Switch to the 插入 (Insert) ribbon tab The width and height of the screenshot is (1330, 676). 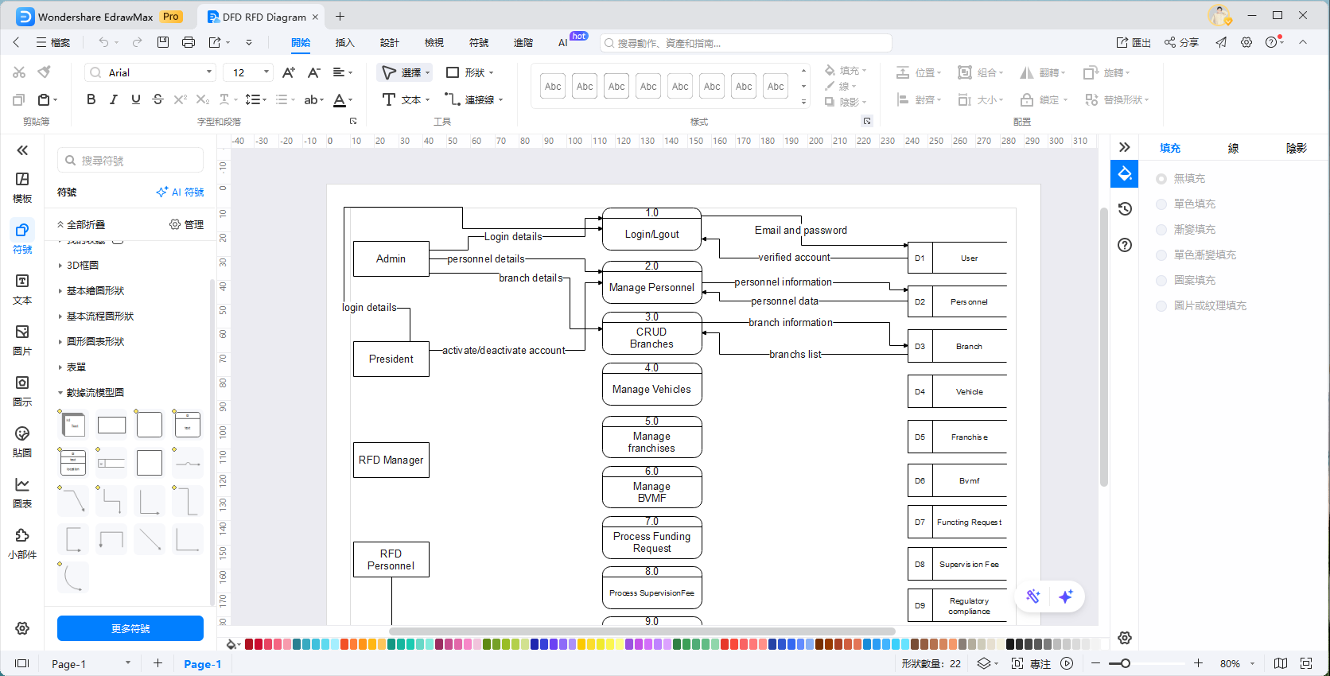pos(344,43)
